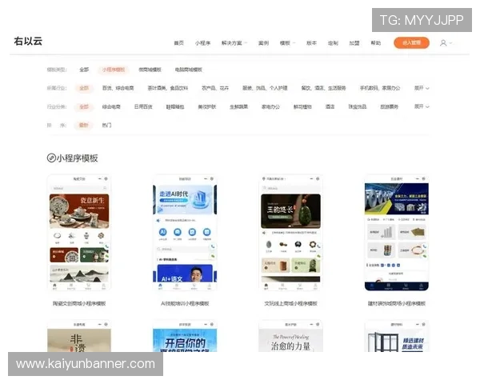This screenshot has width=480, height=384.
Task: Filter by 美妆护肤 category
Action: coord(206,106)
